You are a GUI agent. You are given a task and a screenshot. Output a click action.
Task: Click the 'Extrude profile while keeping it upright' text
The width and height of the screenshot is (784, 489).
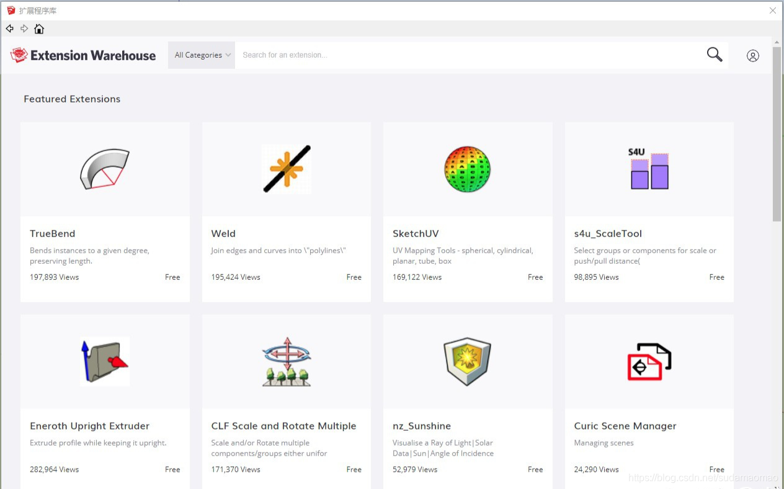coord(98,443)
